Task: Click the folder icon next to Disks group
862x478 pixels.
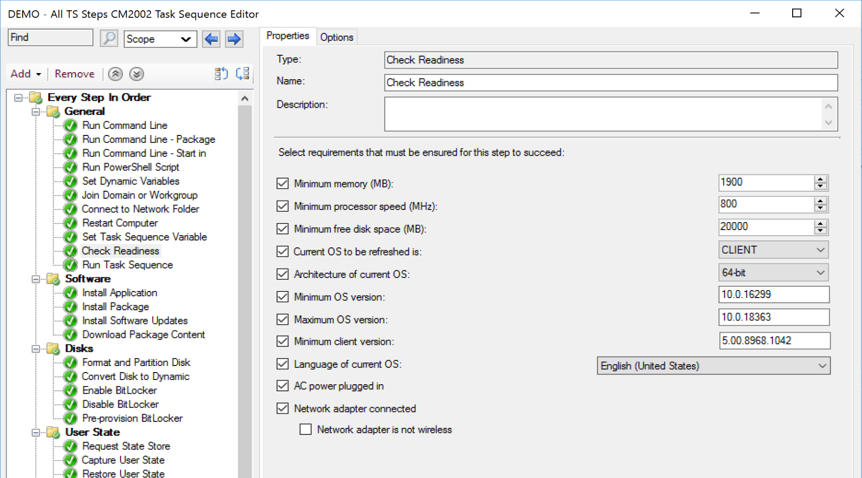Action: pyautogui.click(x=53, y=349)
